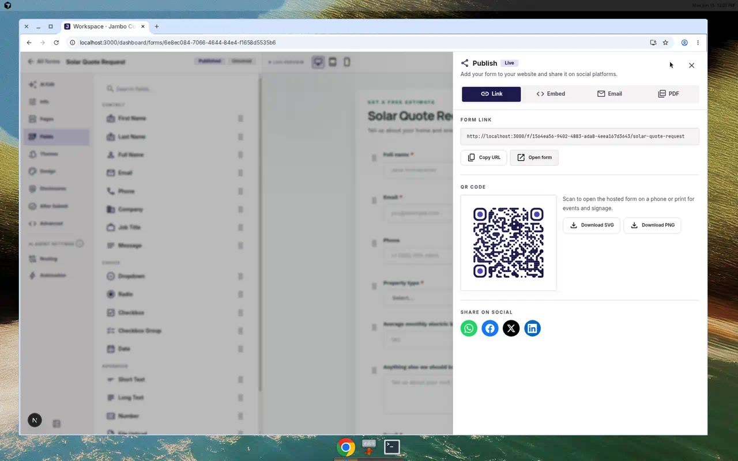Open Themes in the left sidebar

click(x=56, y=154)
